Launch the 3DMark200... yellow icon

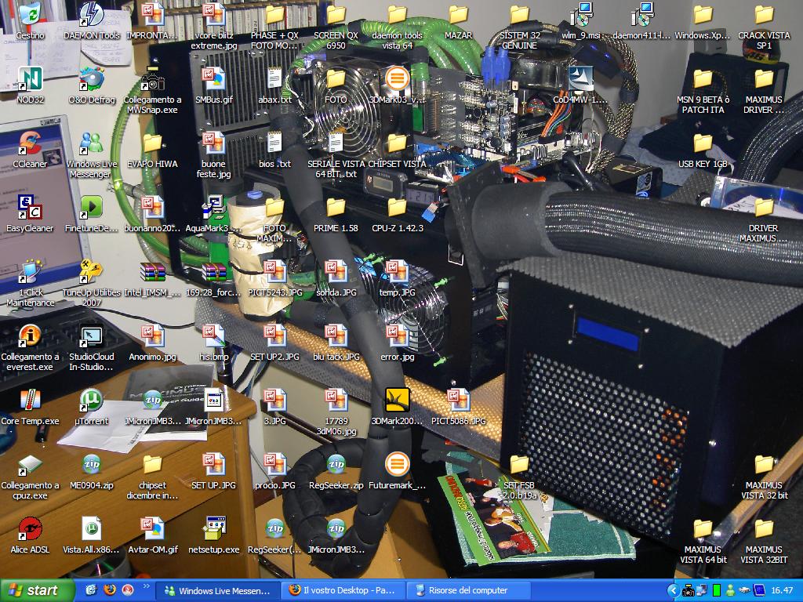click(397, 401)
